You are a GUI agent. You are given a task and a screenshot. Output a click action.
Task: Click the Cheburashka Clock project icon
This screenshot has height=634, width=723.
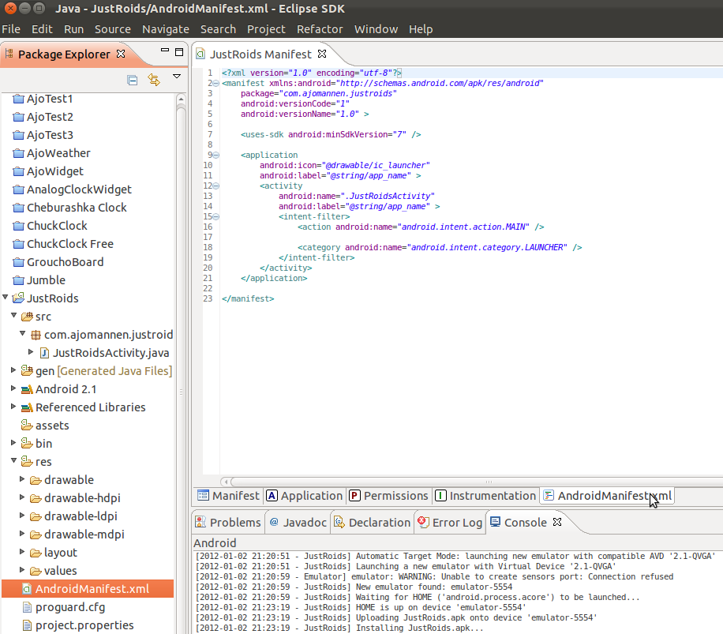click(x=18, y=208)
